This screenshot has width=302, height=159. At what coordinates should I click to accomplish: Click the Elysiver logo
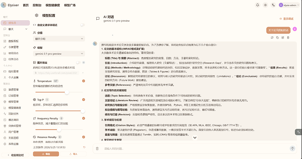point(4,5)
